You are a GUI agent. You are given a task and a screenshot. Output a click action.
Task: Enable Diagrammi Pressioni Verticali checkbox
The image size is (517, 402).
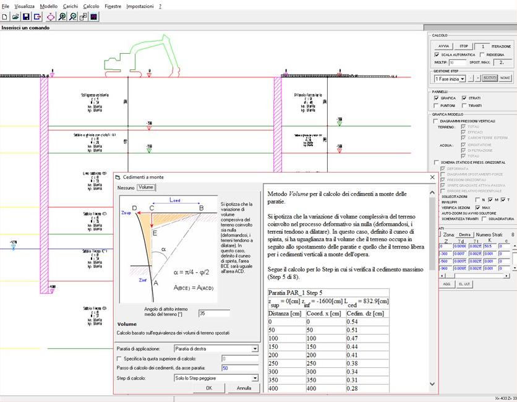coord(436,121)
